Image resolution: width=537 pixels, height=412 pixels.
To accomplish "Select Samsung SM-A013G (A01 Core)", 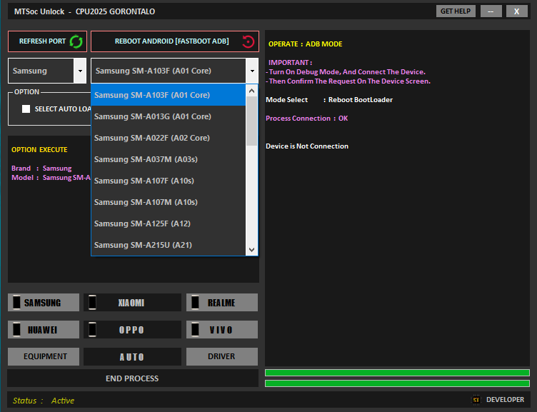I will [168, 116].
